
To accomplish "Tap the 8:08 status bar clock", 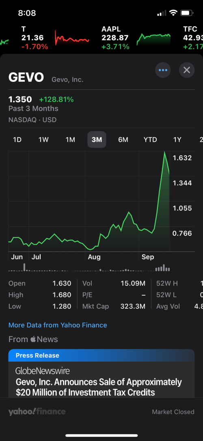I will [x=27, y=13].
